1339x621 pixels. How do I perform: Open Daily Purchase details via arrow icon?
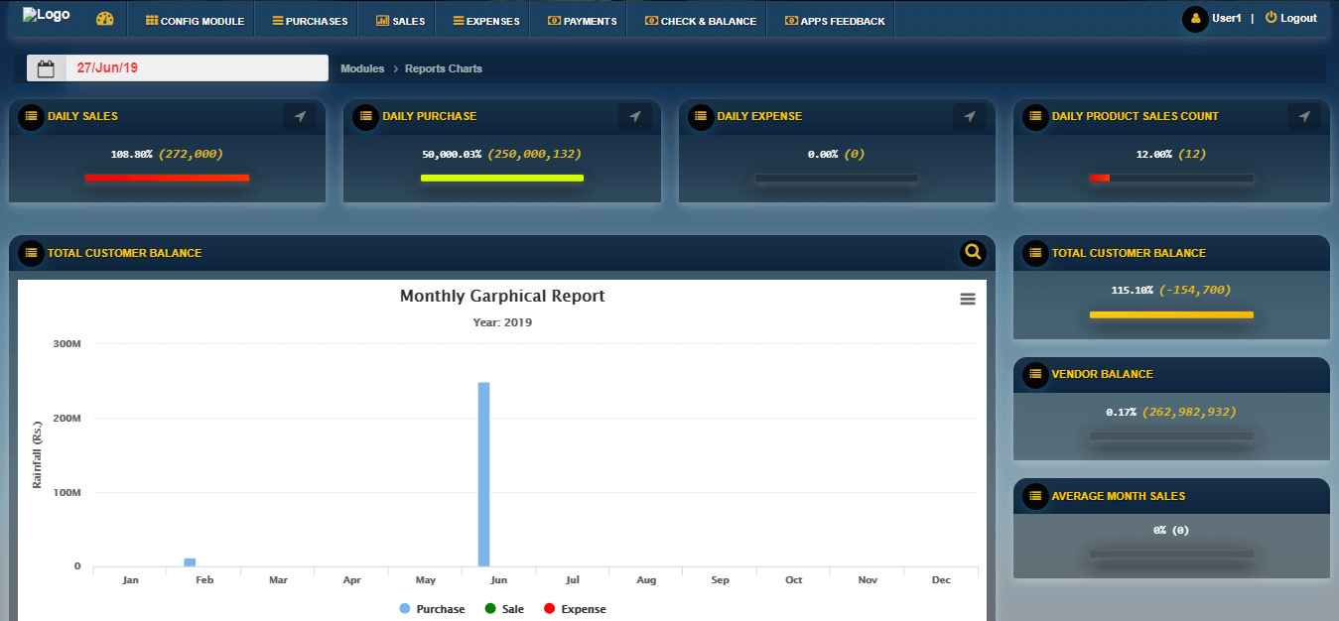click(x=635, y=117)
